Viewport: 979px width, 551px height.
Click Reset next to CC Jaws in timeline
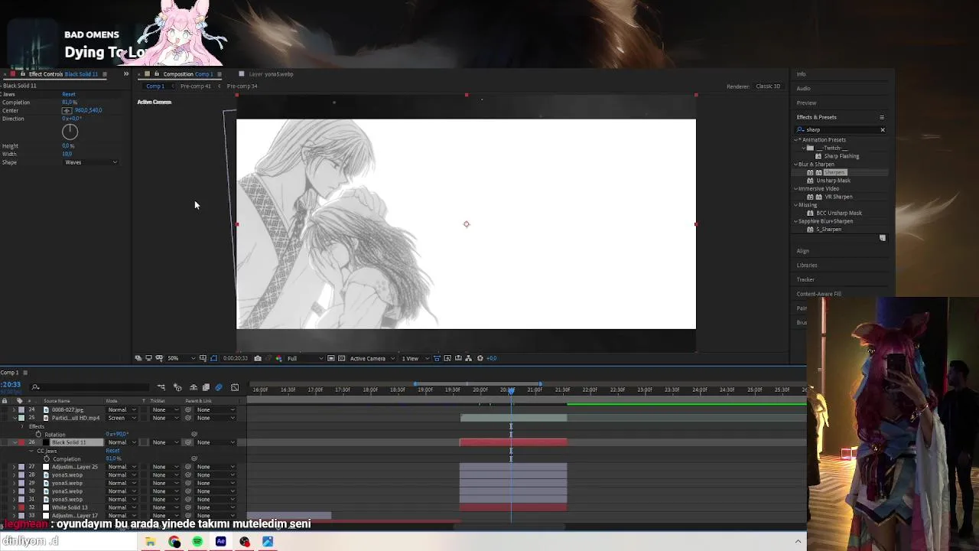click(x=112, y=451)
